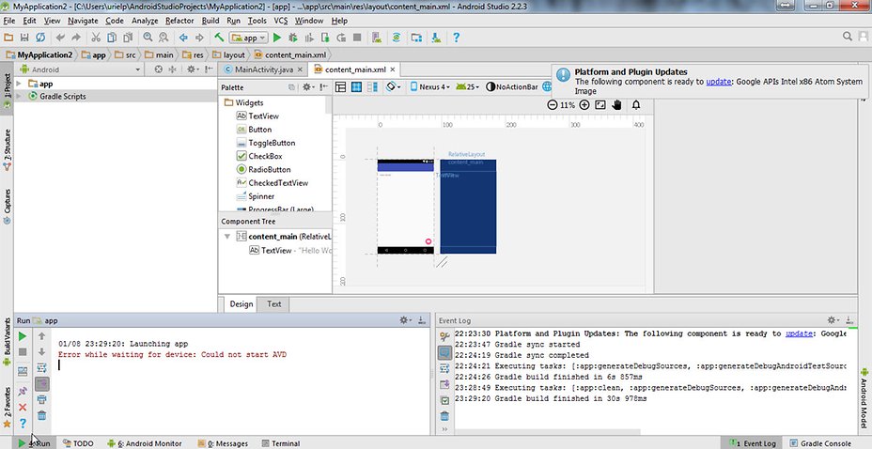The width and height of the screenshot is (872, 449).
Task: Run the app with green play button in toolbar
Action: tap(277, 38)
